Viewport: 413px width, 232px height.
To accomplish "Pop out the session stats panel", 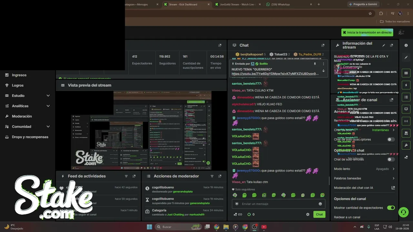I will [x=220, y=45].
